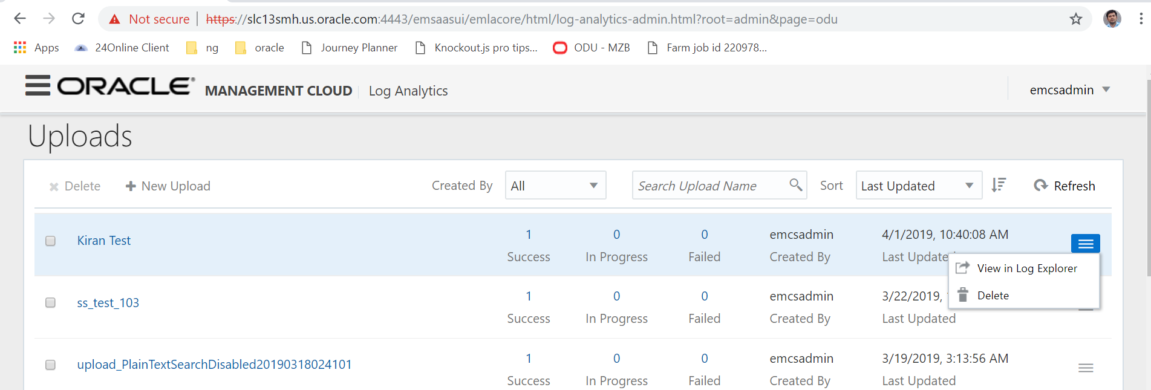The width and height of the screenshot is (1151, 390).
Task: Click the sort order direction icon
Action: click(999, 185)
